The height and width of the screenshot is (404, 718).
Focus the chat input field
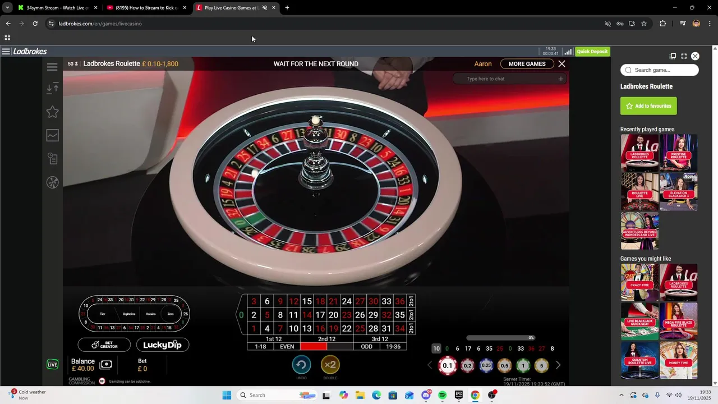(x=510, y=79)
